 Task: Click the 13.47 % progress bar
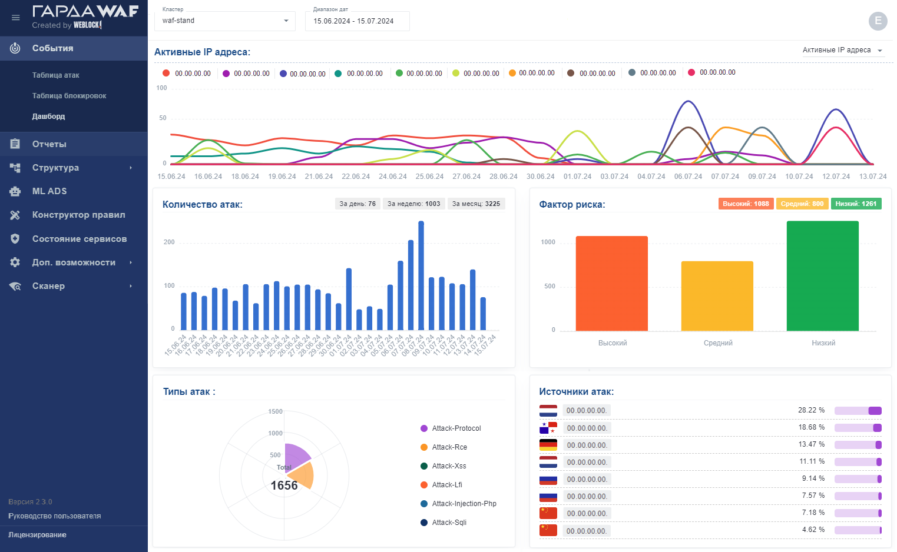tap(858, 445)
